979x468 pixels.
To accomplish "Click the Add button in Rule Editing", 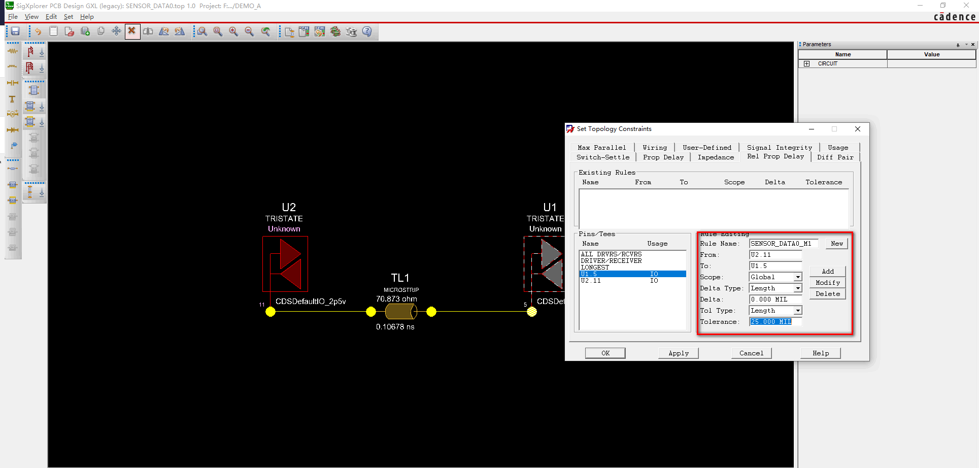I will (x=828, y=272).
